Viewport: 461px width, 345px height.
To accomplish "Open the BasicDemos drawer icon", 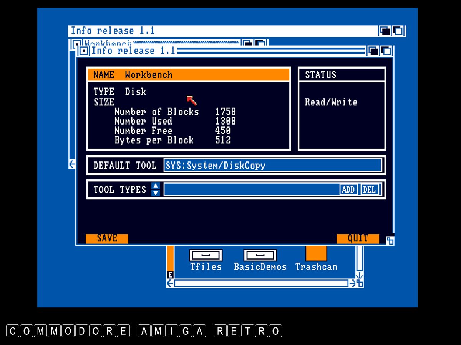I will (x=260, y=256).
